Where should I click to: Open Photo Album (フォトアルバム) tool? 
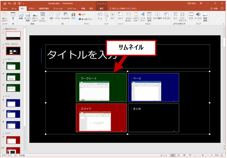click(43, 17)
